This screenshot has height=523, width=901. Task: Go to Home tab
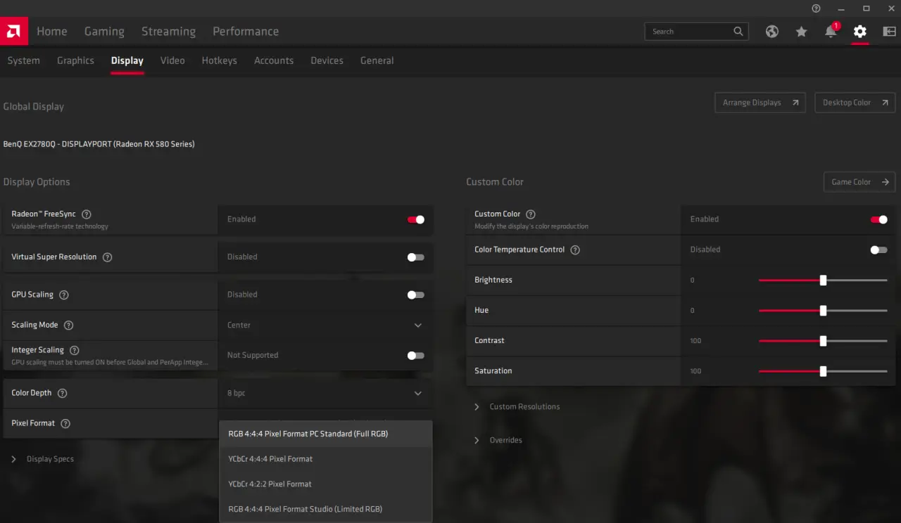(52, 32)
